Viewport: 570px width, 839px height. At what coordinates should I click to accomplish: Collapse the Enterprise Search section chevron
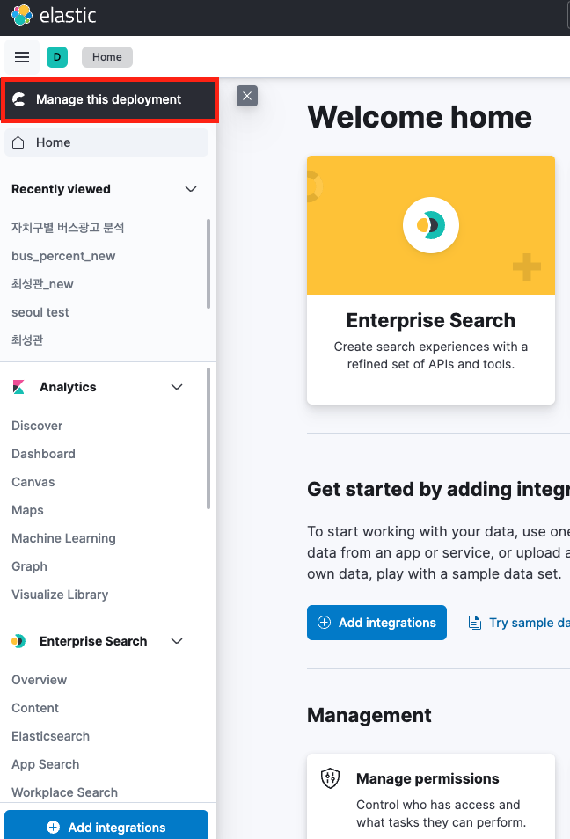177,641
